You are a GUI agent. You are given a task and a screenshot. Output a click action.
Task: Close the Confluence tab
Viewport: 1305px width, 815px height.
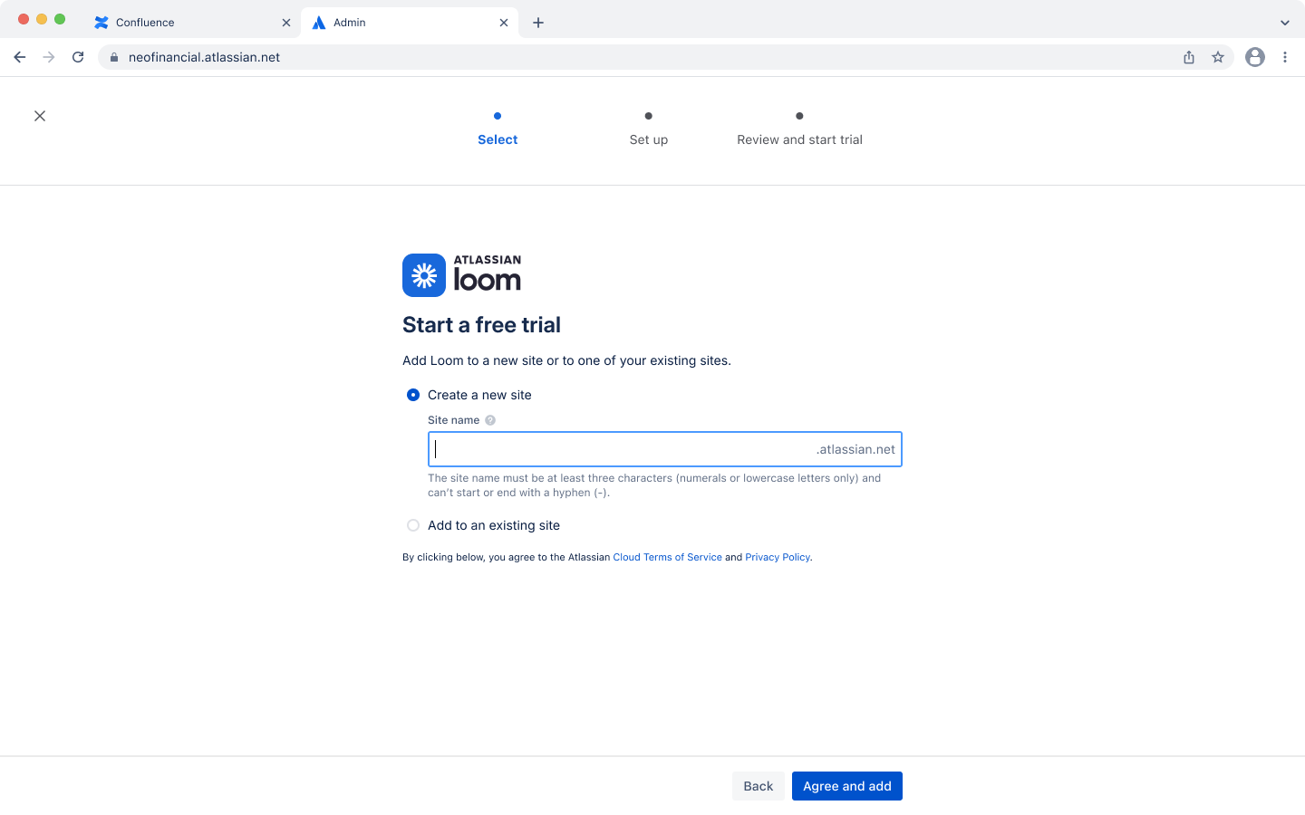pos(286,23)
